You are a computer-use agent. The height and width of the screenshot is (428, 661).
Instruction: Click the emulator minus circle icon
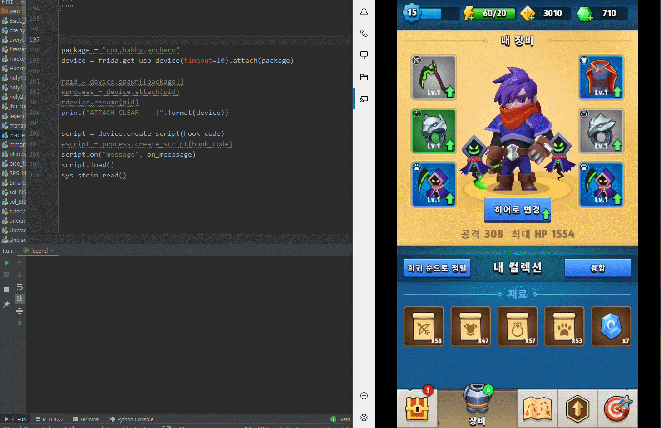click(364, 396)
